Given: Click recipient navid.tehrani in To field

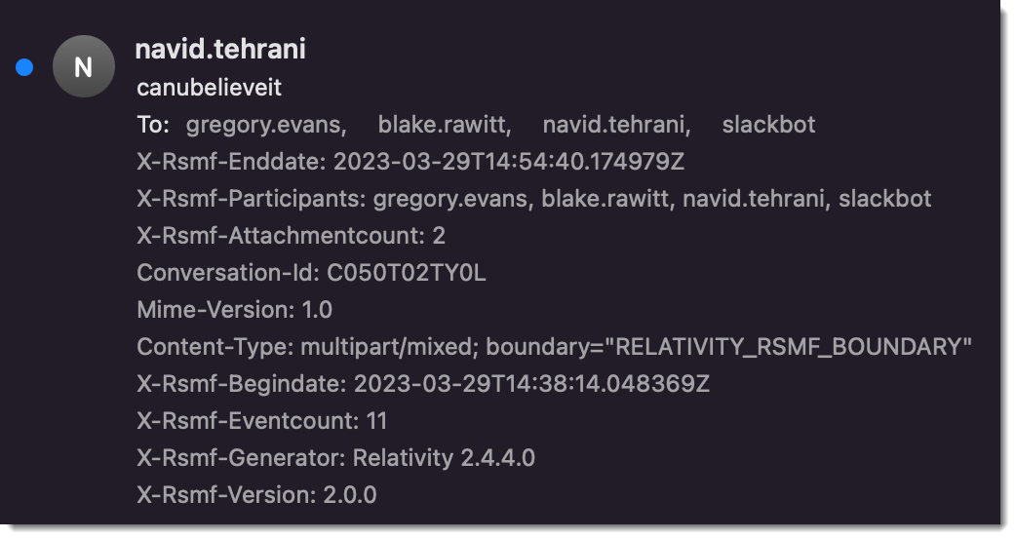Looking at the screenshot, I should click(x=616, y=124).
